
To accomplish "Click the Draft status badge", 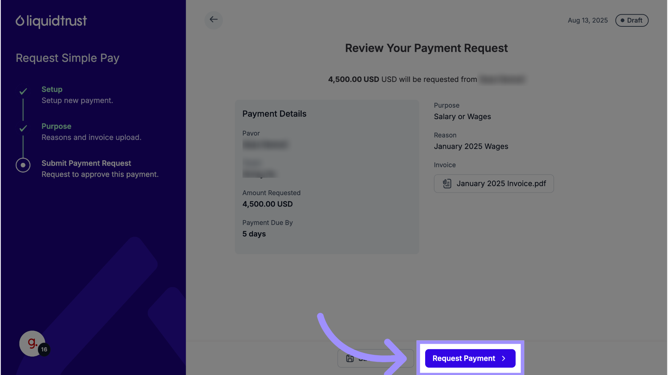I will [x=631, y=20].
